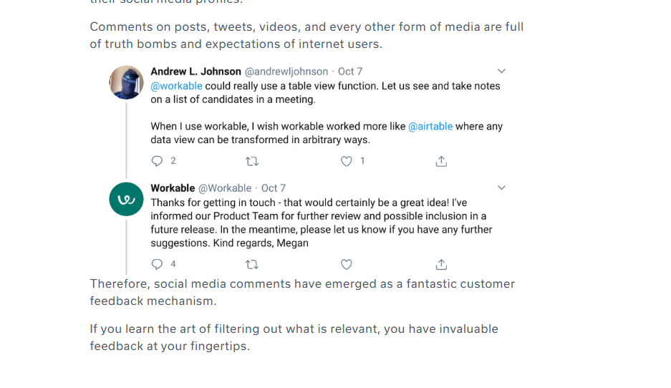Click the @andrewljohnson handle
This screenshot has height=388, width=671.
(286, 72)
